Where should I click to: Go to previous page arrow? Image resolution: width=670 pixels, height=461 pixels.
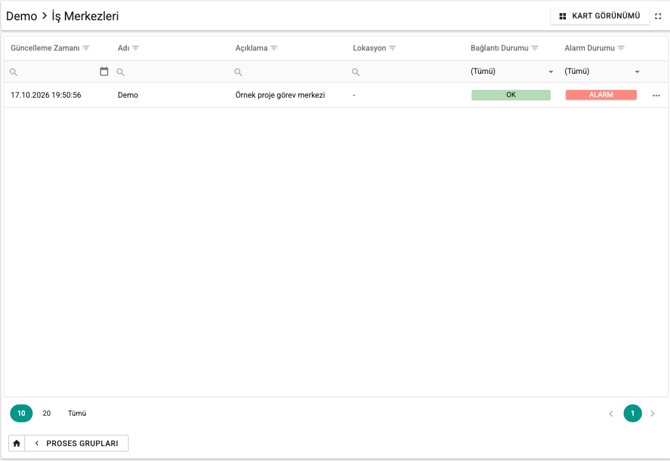click(611, 413)
